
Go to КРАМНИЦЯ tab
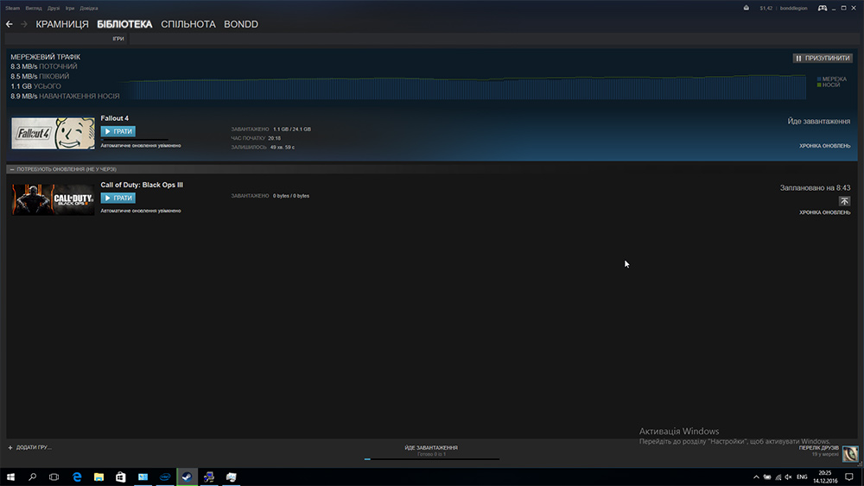point(62,24)
